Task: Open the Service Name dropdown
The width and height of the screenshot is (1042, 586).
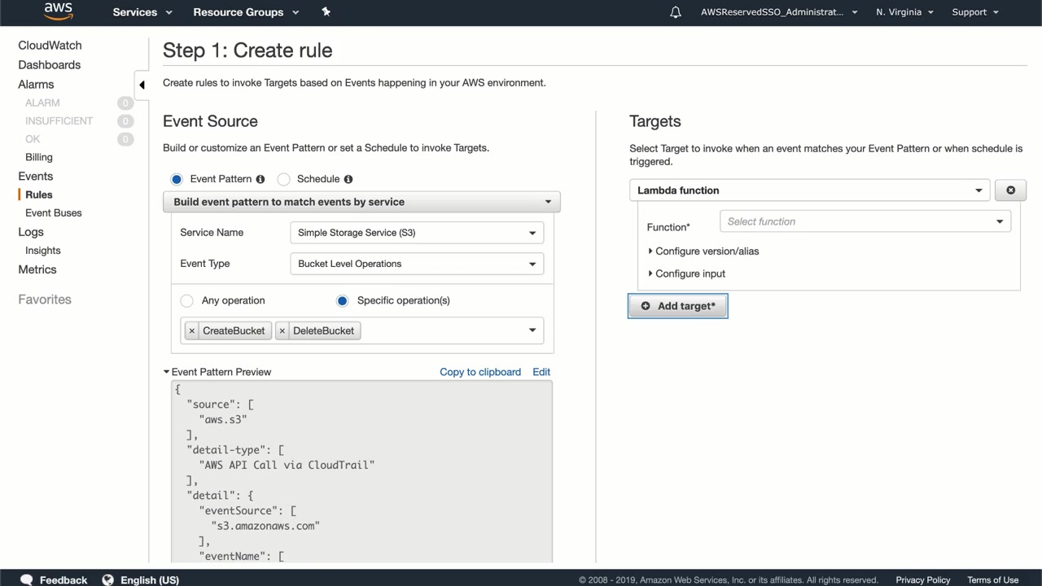Action: click(416, 233)
